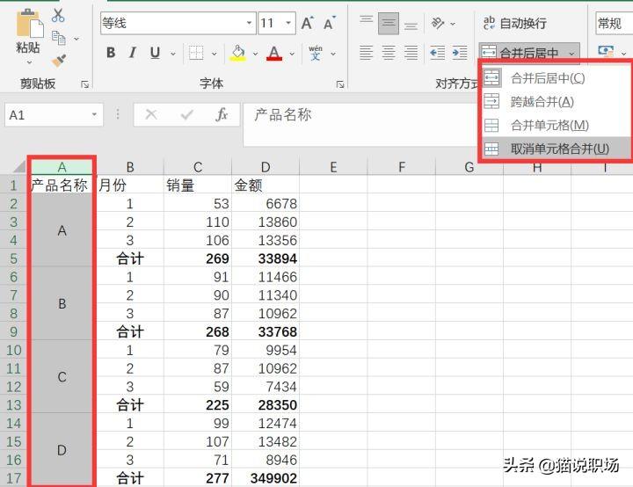This screenshot has height=487, width=633.
Task: Click header cell 金额
Action: point(266,185)
